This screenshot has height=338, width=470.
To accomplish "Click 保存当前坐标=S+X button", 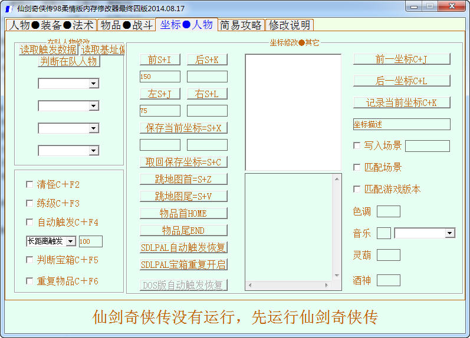I will pos(183,128).
